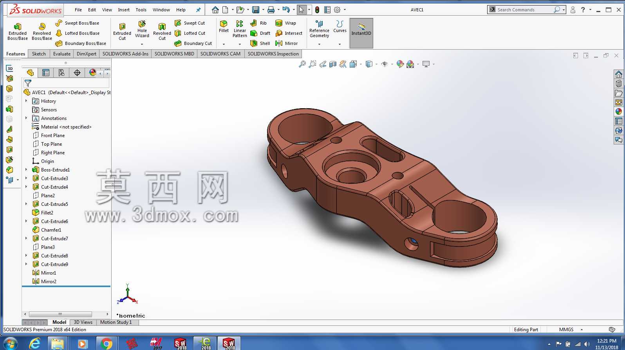Viewport: 625px width, 350px height.
Task: Open the Reference Geometry tool
Action: coord(319,29)
